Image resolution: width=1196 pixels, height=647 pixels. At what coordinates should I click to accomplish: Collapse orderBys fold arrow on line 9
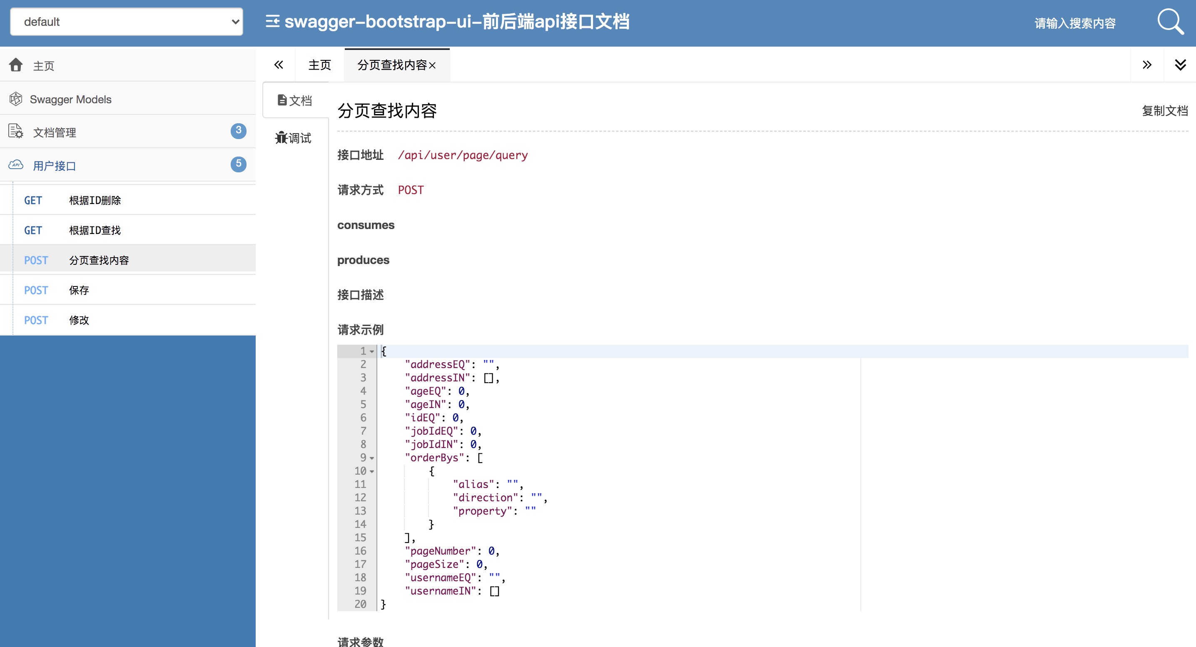(x=372, y=458)
